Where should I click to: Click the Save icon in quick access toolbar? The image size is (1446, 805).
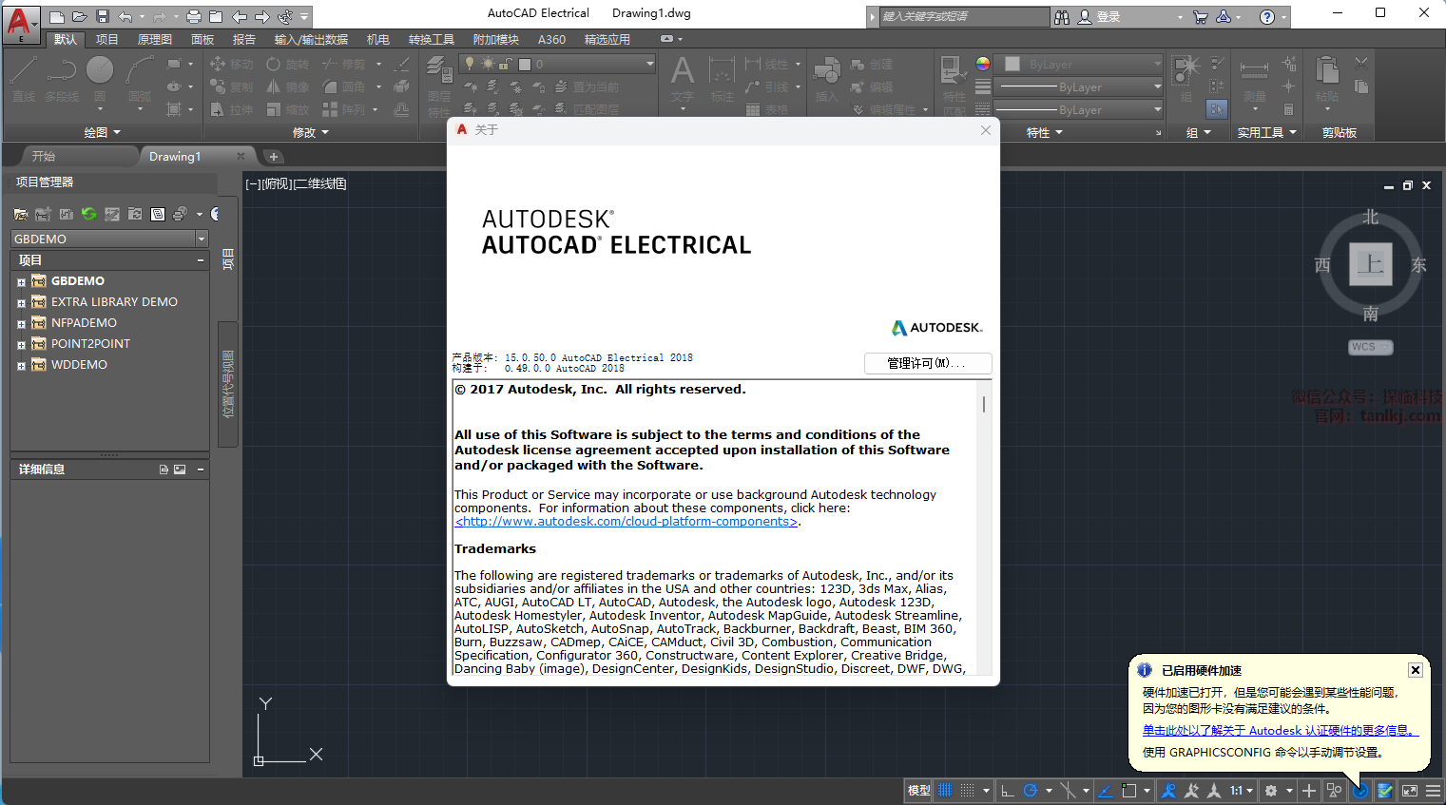(x=103, y=17)
